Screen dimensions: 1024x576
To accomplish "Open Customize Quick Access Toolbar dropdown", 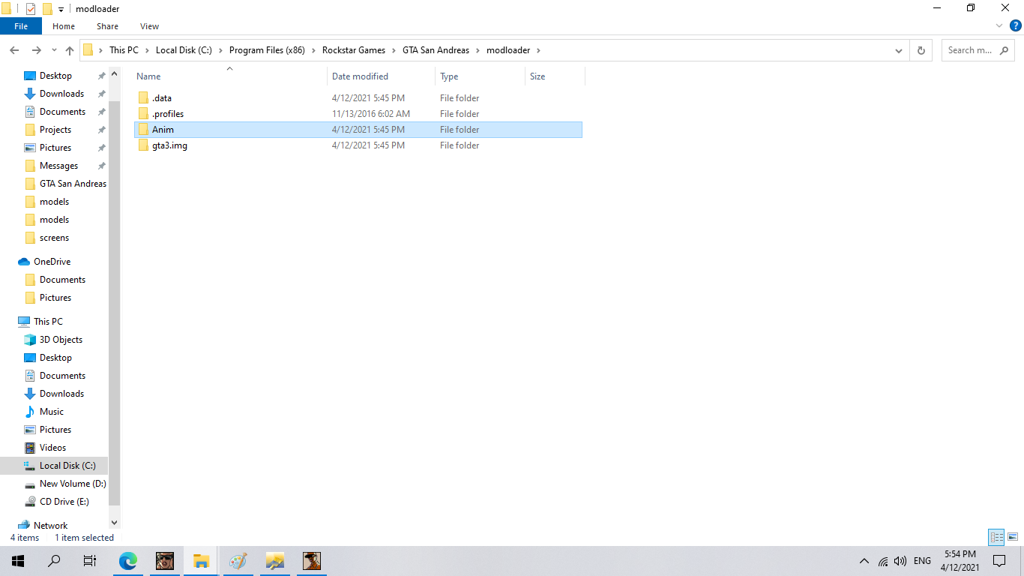I will click(x=61, y=9).
